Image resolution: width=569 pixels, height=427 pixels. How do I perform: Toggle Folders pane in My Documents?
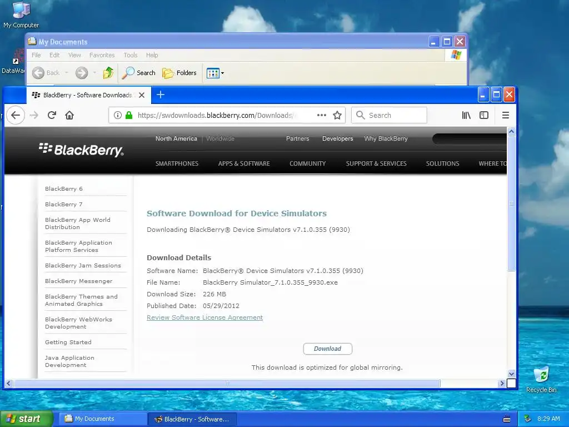coord(179,73)
